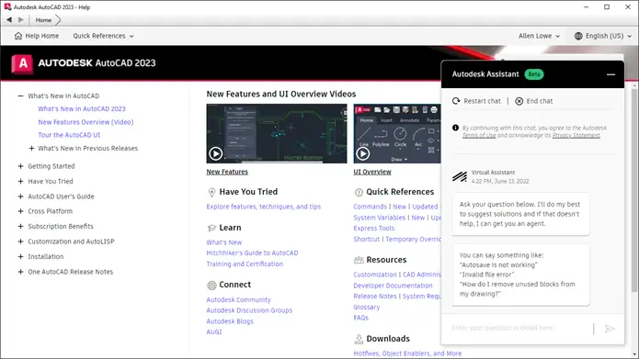Open the UI Overview link
The width and height of the screenshot is (639, 359).
point(372,172)
